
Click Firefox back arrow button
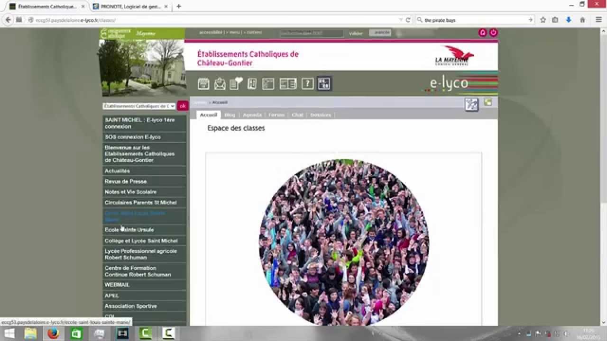[8, 20]
